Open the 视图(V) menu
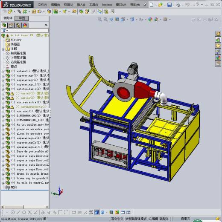This screenshot has height=222, width=222. [68, 5]
